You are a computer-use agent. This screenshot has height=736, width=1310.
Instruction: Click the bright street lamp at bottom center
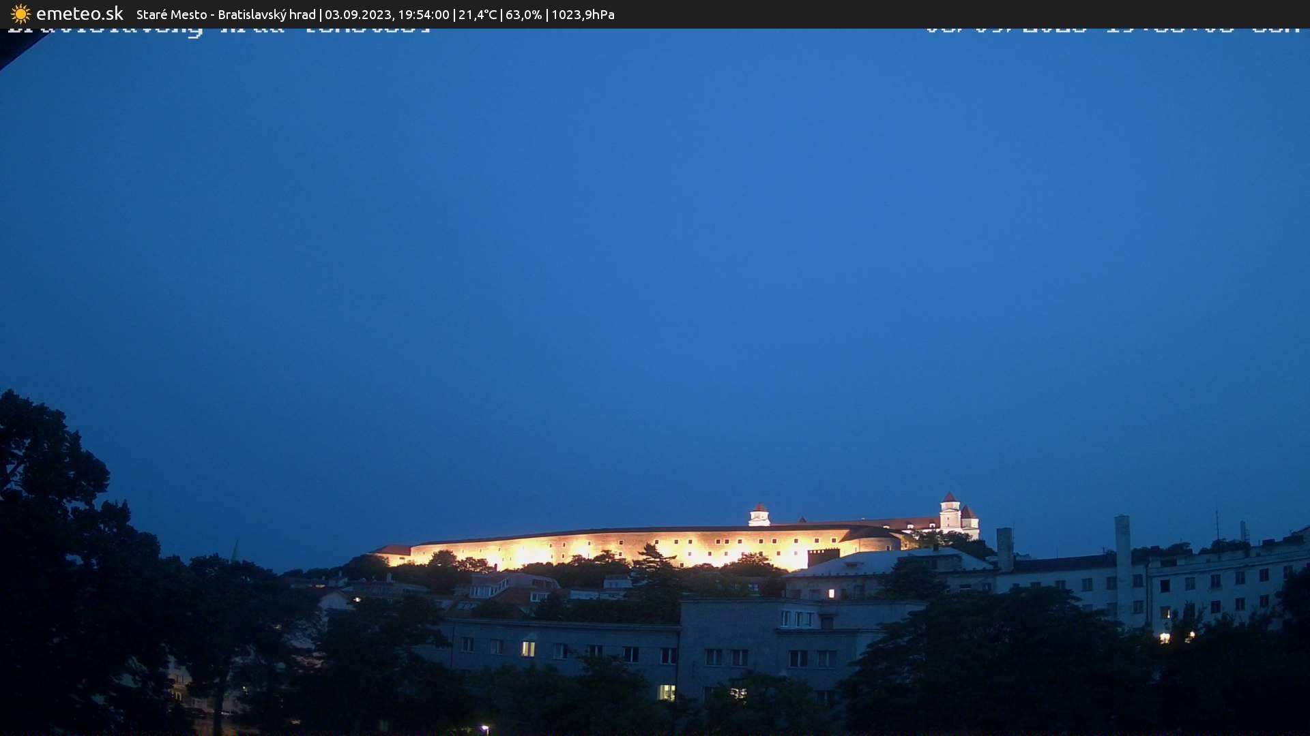[x=484, y=729]
